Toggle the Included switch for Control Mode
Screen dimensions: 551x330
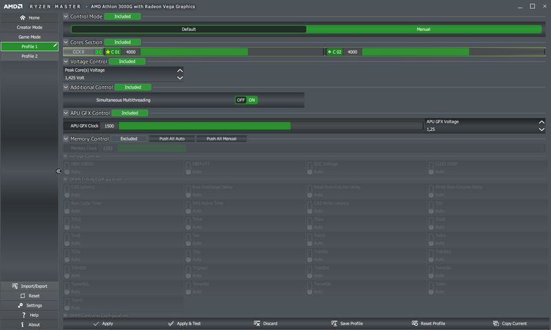[123, 17]
